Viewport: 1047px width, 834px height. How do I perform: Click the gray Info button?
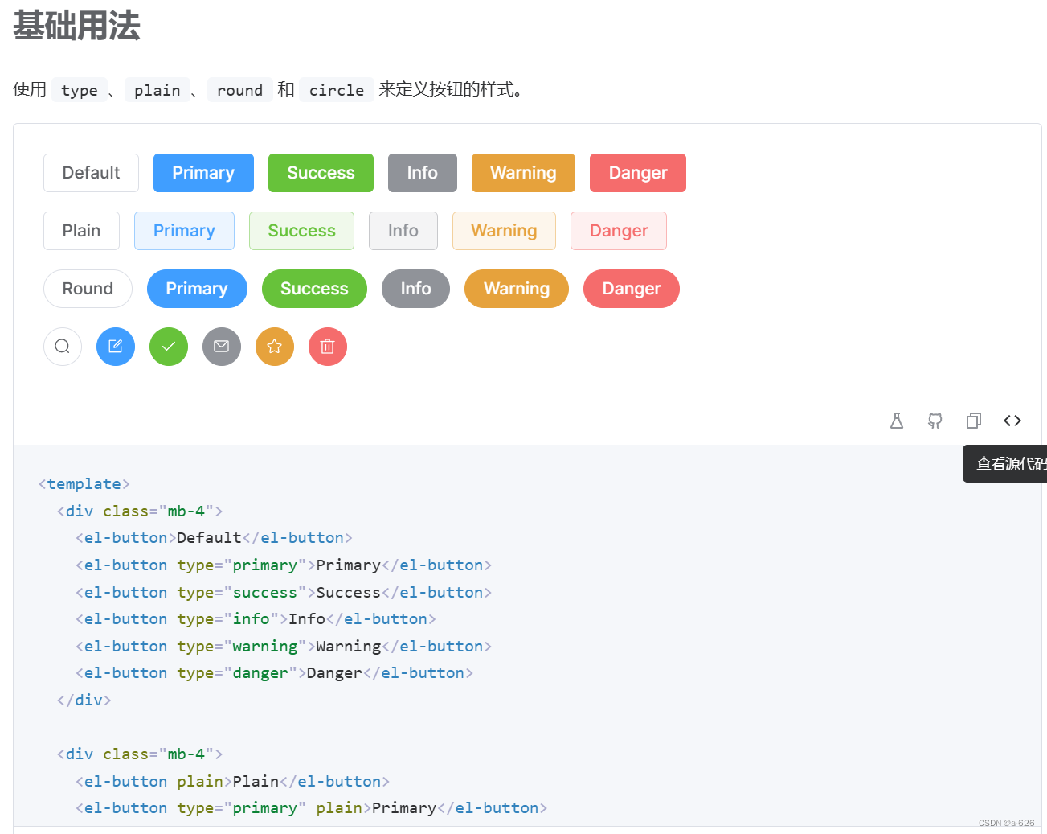click(x=422, y=173)
